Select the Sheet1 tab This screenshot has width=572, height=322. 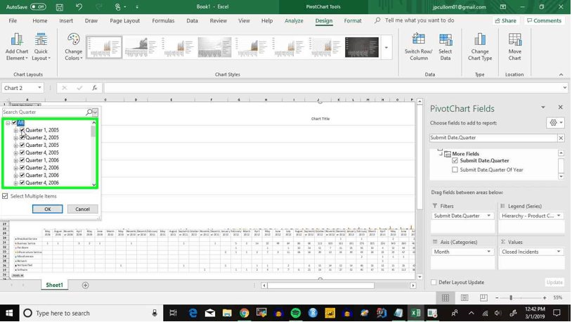tap(54, 285)
